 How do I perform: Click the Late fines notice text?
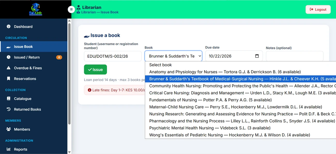pyautogui.click(x=119, y=90)
